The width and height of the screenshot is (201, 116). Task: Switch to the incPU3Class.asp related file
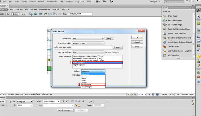click(16, 10)
